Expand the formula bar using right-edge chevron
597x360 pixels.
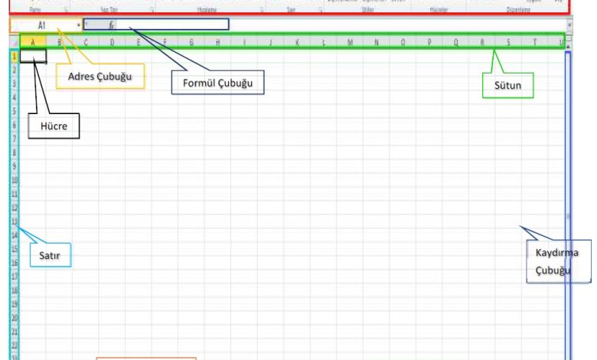pyautogui.click(x=568, y=25)
